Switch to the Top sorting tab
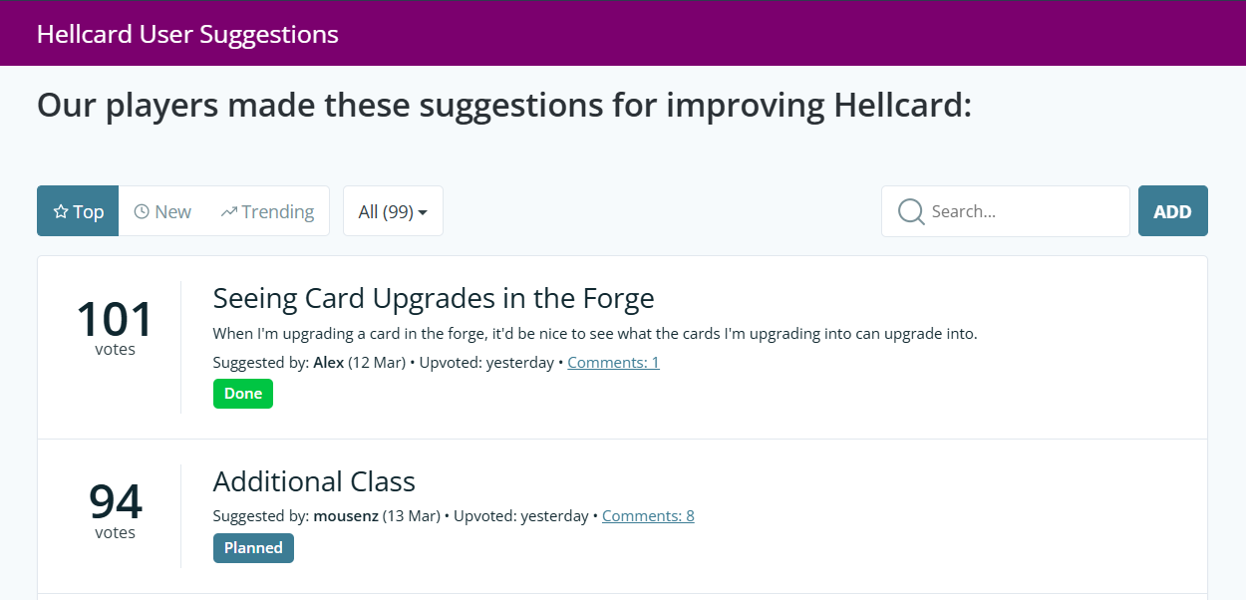This screenshot has height=600, width=1246. click(78, 211)
